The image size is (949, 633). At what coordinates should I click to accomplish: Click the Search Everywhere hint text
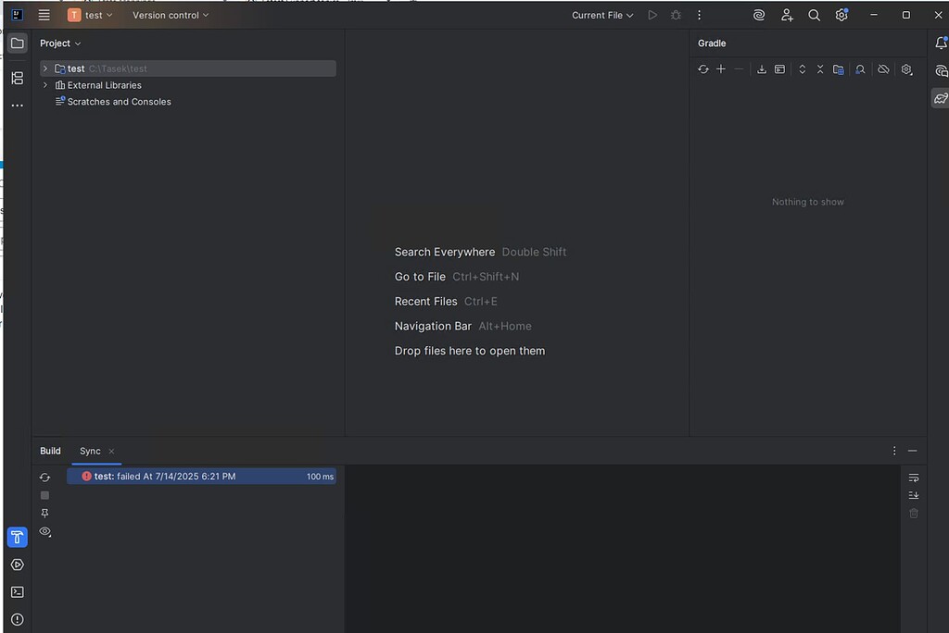(445, 252)
